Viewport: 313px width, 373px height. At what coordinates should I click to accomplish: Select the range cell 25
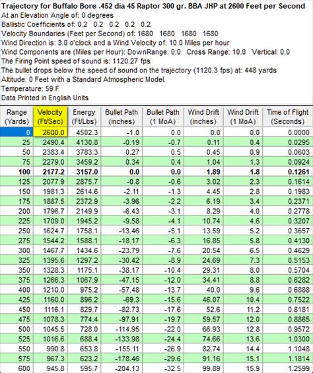[17, 142]
